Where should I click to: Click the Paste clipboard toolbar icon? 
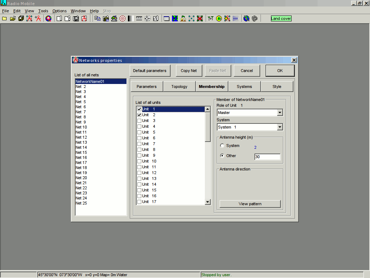coord(106,18)
